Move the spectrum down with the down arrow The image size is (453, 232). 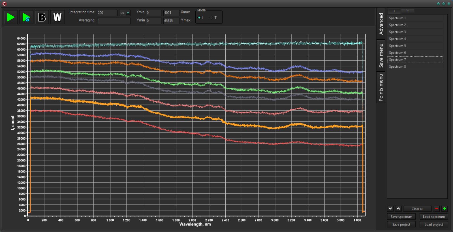point(390,209)
